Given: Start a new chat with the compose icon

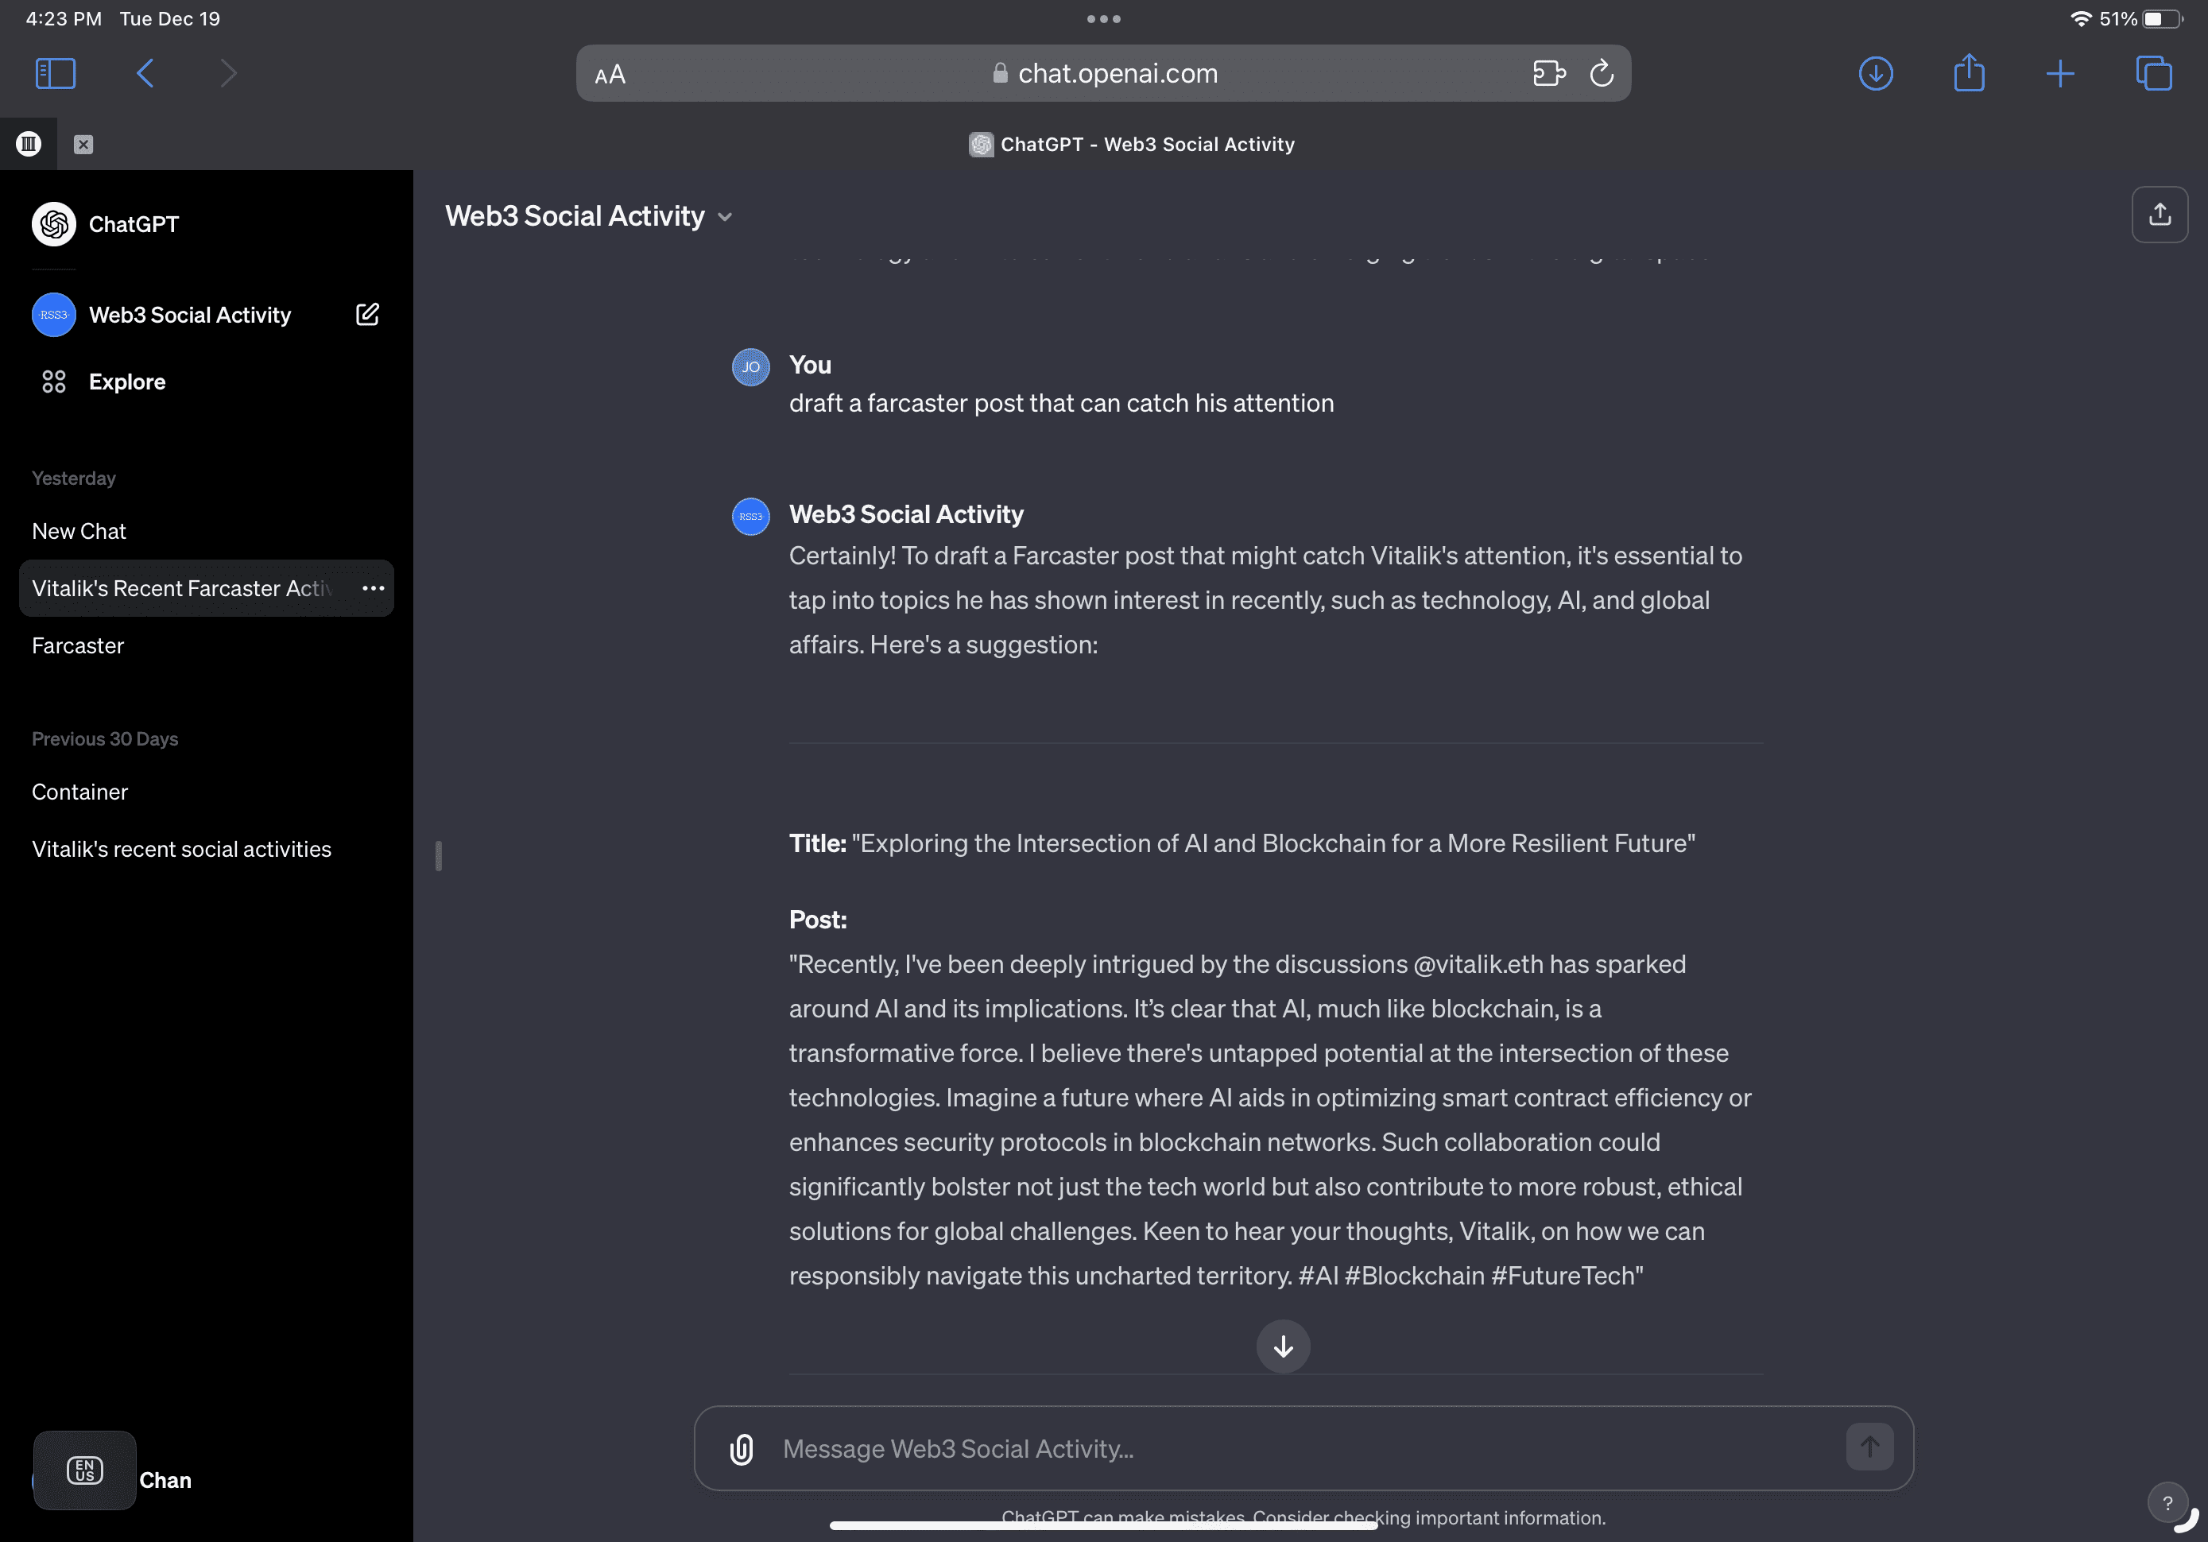Looking at the screenshot, I should [367, 315].
